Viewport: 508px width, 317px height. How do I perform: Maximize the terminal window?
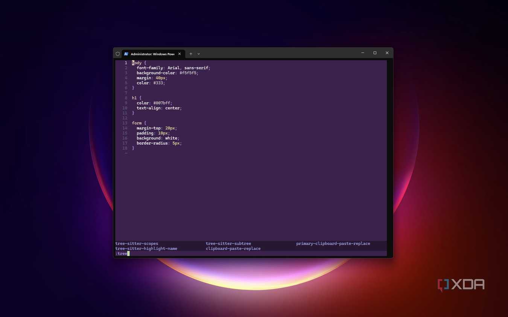point(375,53)
